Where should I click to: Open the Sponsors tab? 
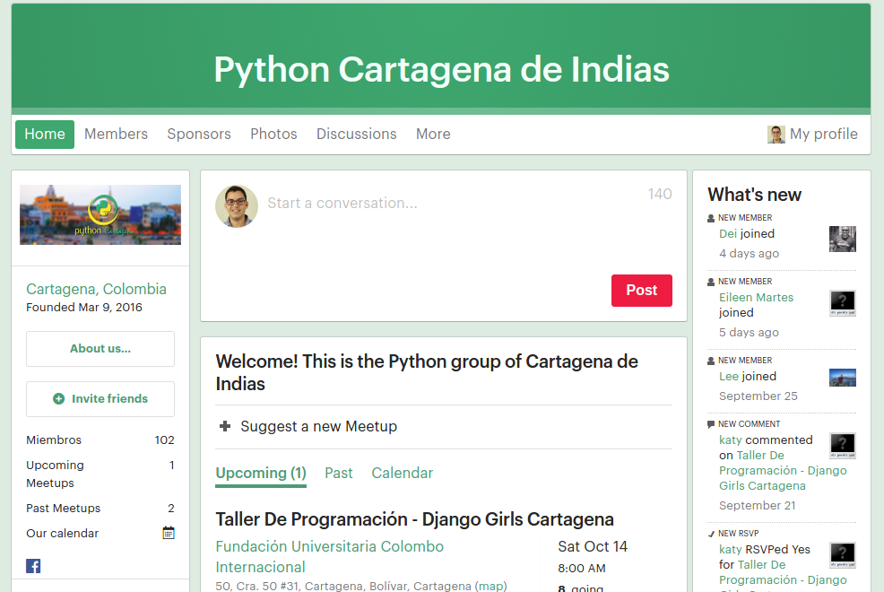point(199,135)
